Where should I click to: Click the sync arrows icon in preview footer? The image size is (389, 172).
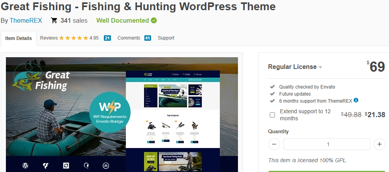[x=66, y=165]
